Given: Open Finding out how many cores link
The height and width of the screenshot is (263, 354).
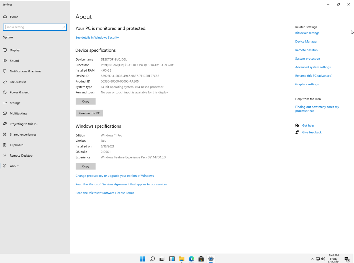Looking at the screenshot, I should pyautogui.click(x=317, y=109).
